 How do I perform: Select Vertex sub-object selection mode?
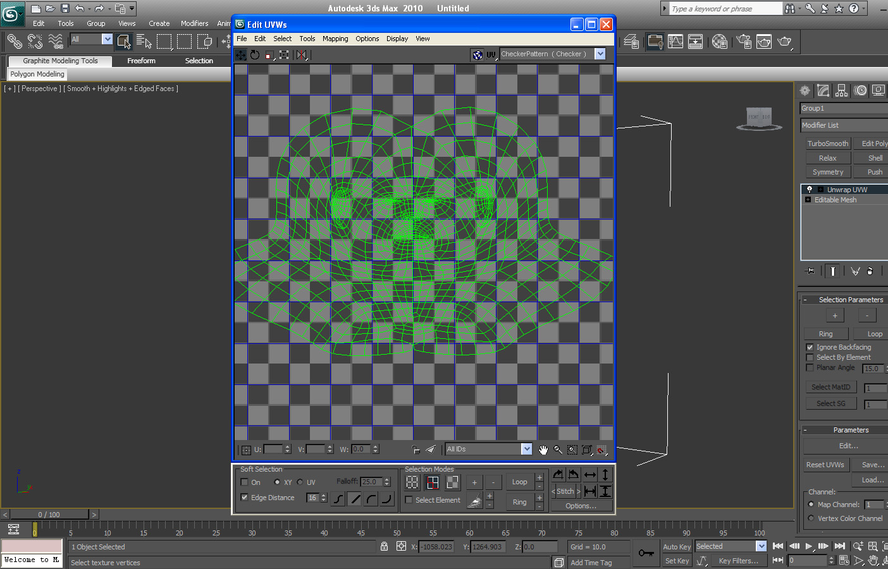[x=412, y=482]
